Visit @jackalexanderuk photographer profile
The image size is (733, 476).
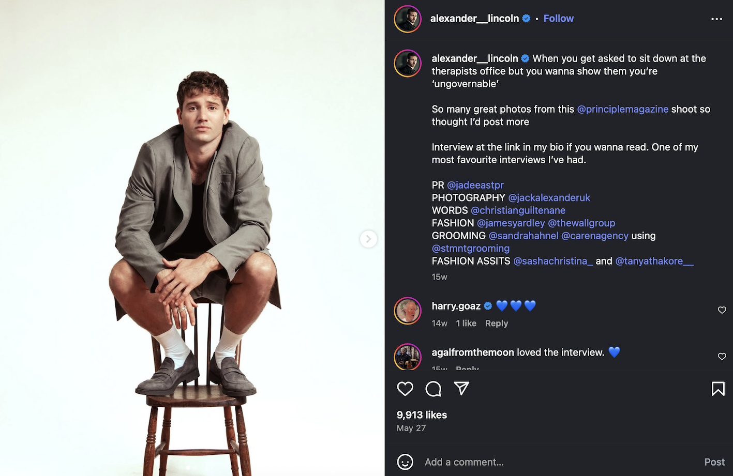point(549,198)
